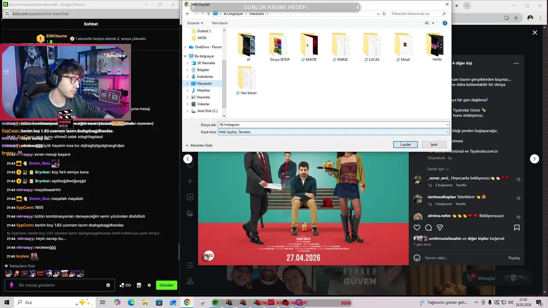Collapse the Bu bilgisayar tree node
This screenshot has width=548, height=308.
(x=185, y=56)
